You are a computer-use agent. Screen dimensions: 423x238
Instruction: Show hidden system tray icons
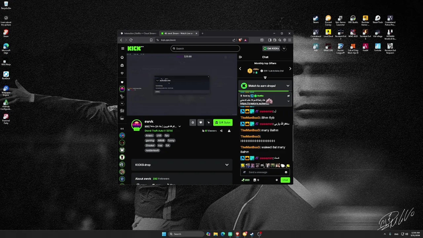point(384,234)
